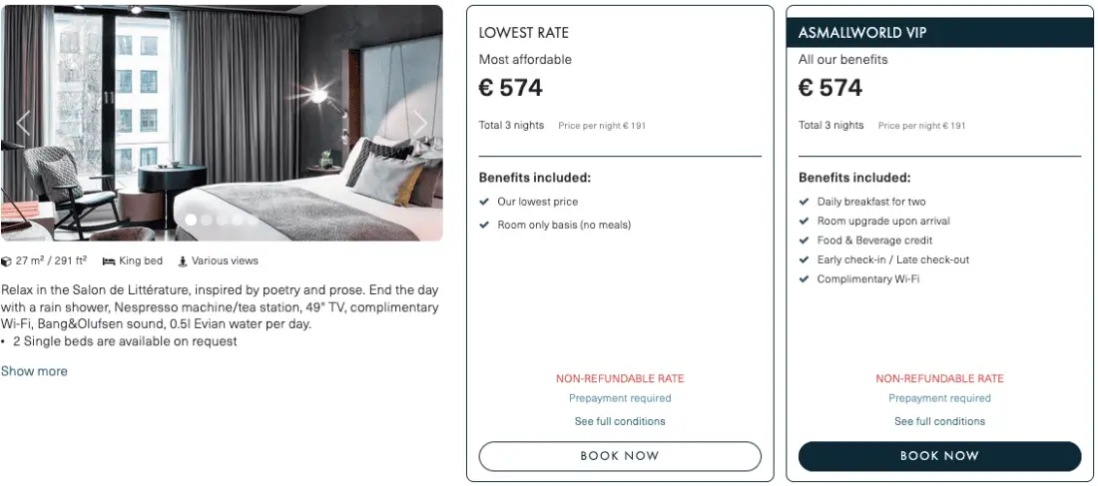Viewport: 1098px width, 486px height.
Task: Click the Various views icon
Action: pos(183,261)
